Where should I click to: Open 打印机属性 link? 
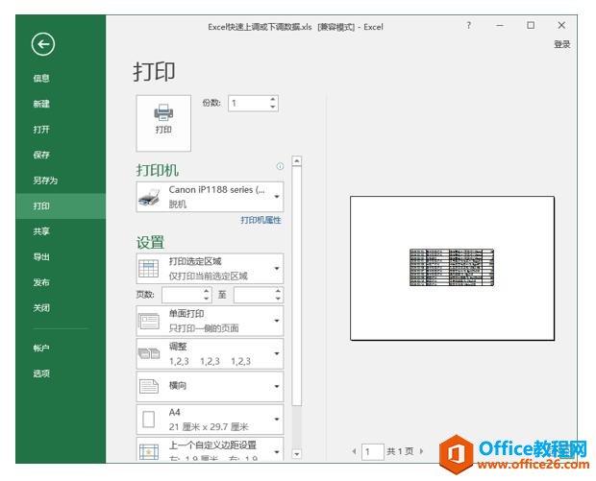coord(261,220)
